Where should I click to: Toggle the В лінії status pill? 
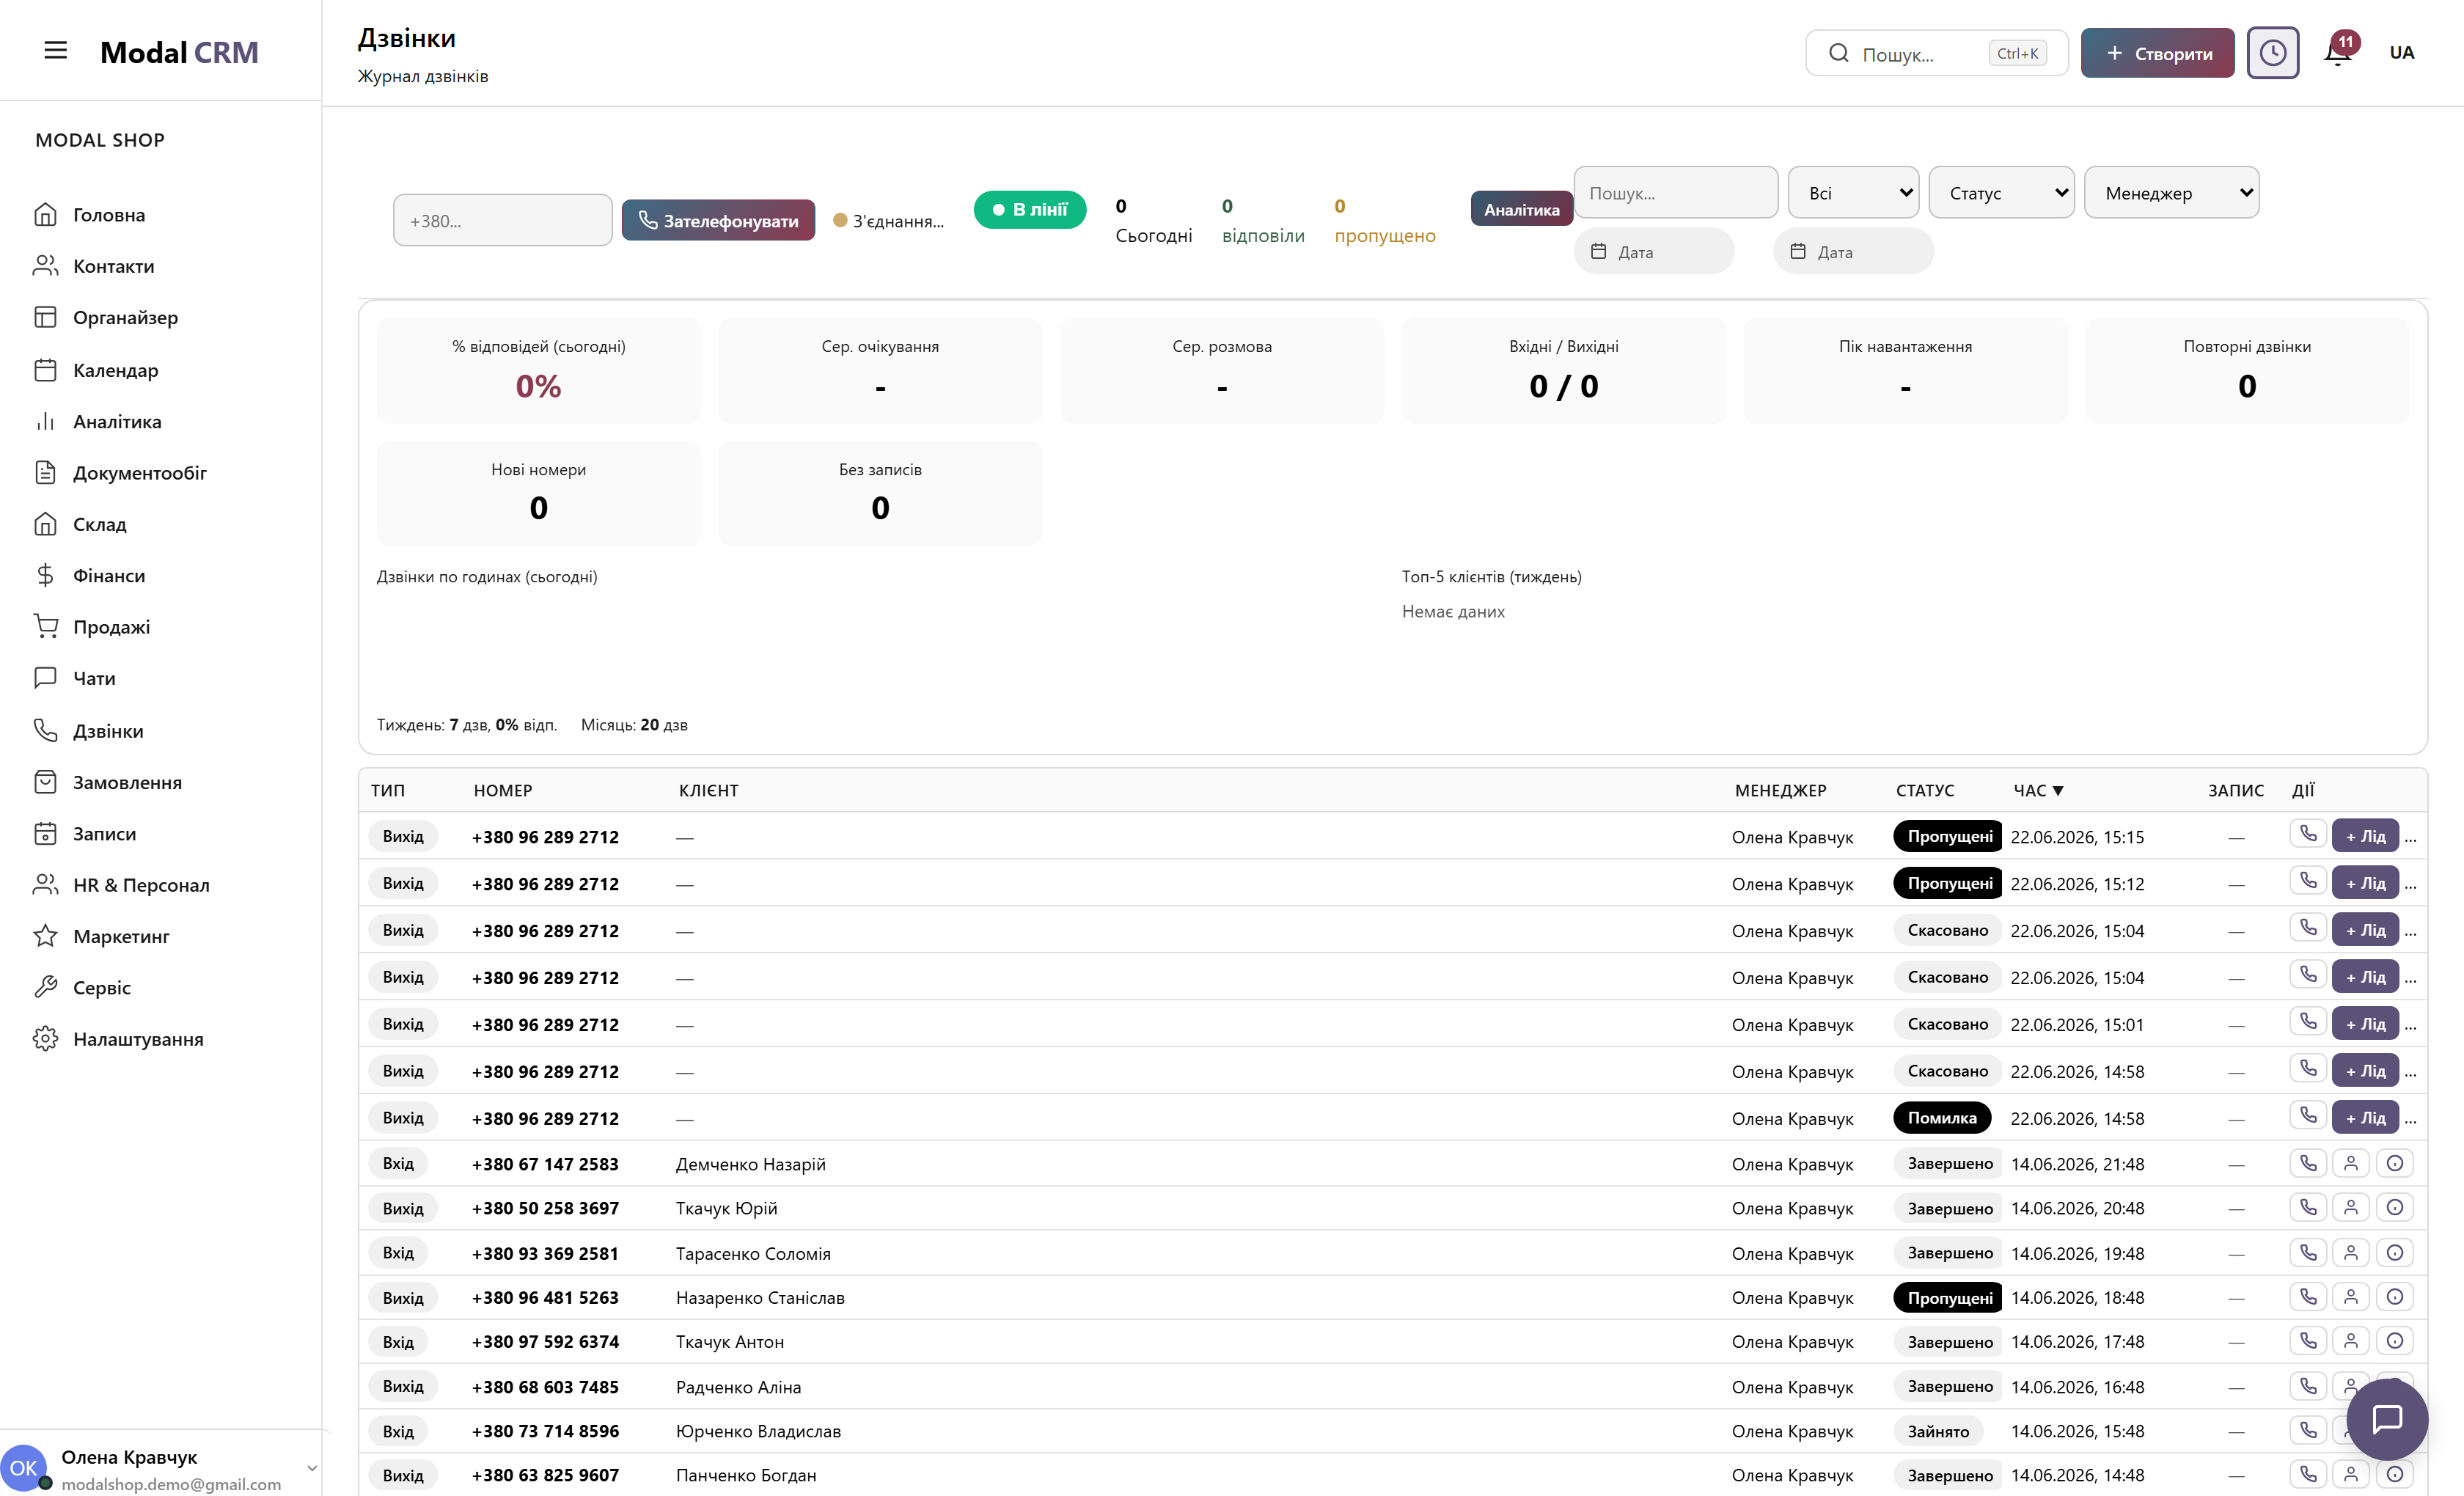[1029, 209]
